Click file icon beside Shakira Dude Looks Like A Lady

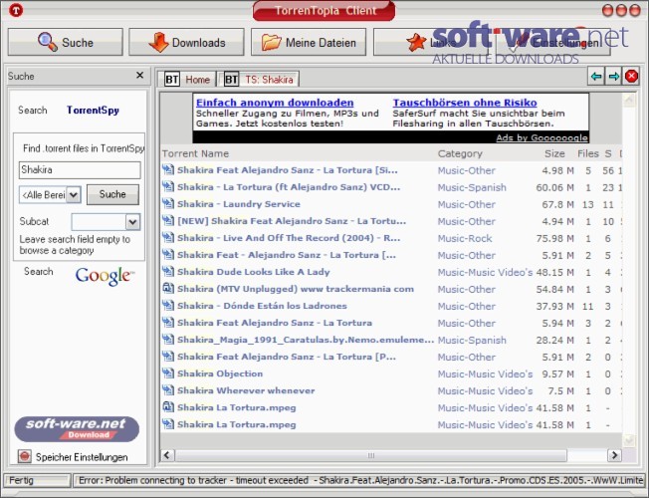coord(167,271)
